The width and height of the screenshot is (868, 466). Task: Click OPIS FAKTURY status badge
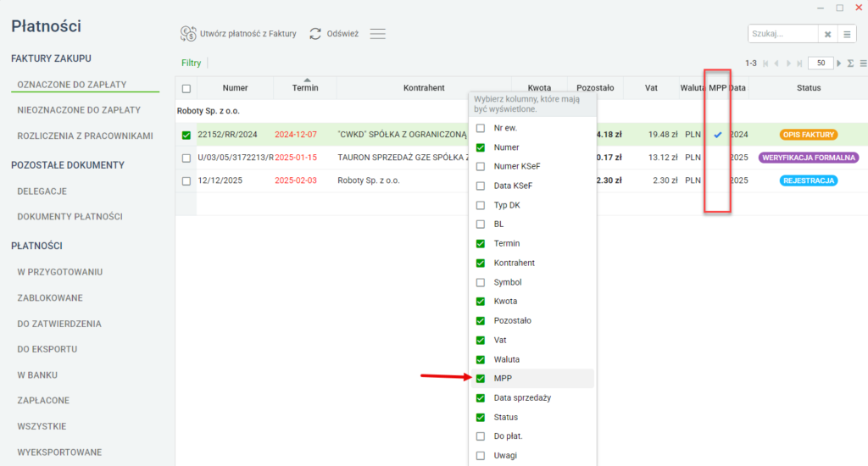tap(809, 135)
